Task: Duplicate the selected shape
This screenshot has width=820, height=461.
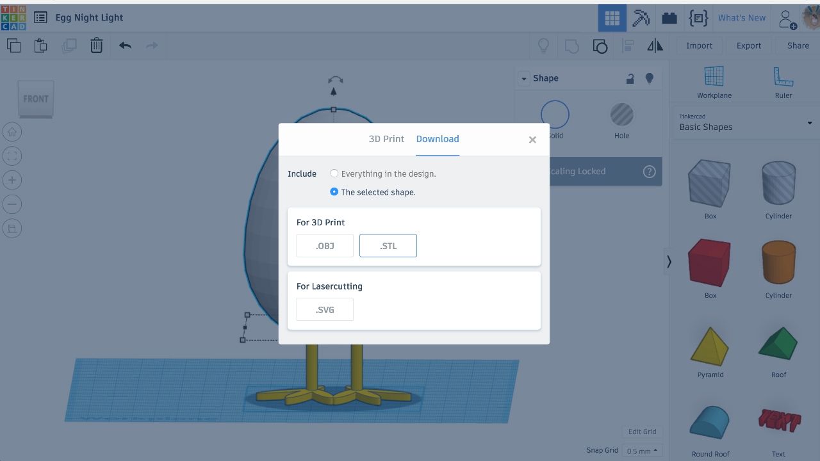Action: (69, 45)
